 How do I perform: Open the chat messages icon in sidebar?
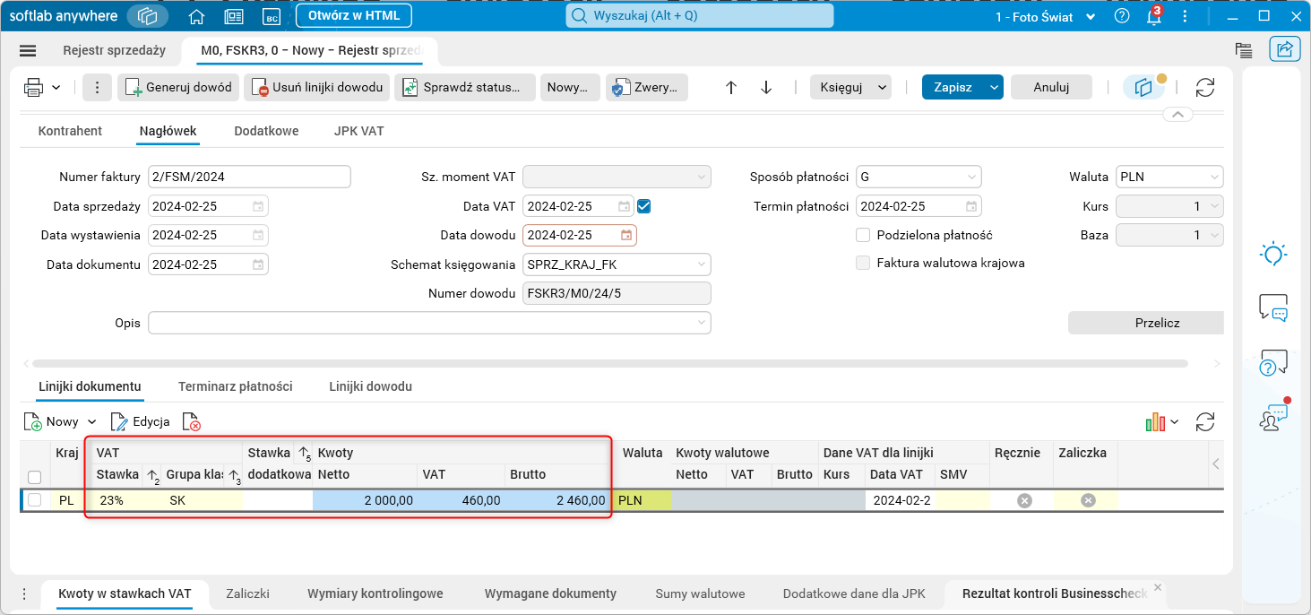1272,307
